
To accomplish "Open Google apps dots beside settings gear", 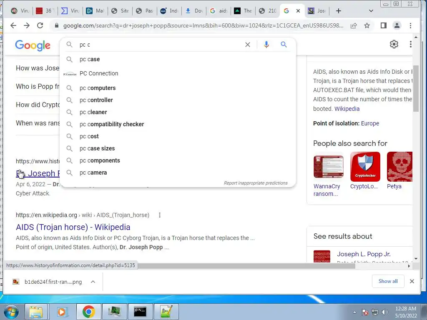I will (410, 44).
